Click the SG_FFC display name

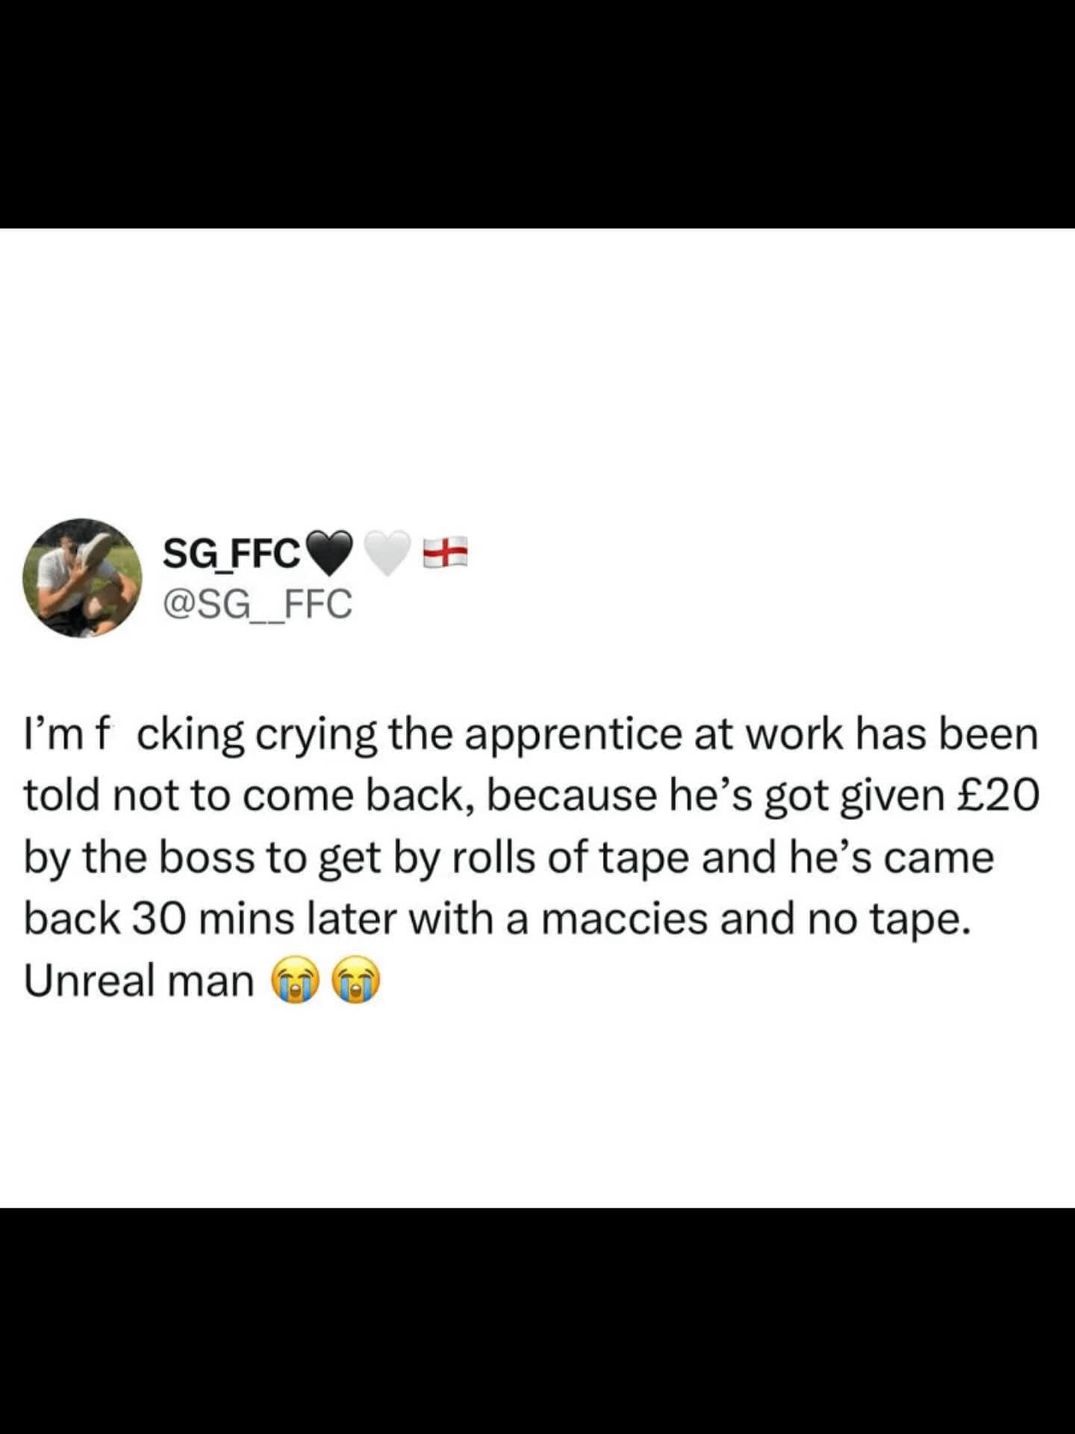[231, 554]
